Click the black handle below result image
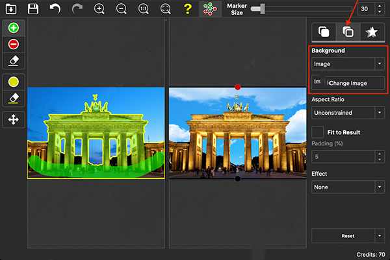The height and width of the screenshot is (260, 390). (x=237, y=178)
